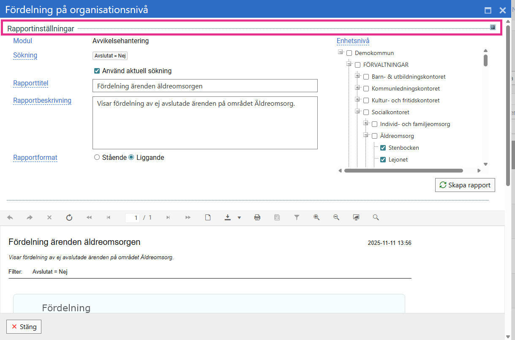
Task: Collapse the Rapportinställningar panel icon
Action: [493, 27]
